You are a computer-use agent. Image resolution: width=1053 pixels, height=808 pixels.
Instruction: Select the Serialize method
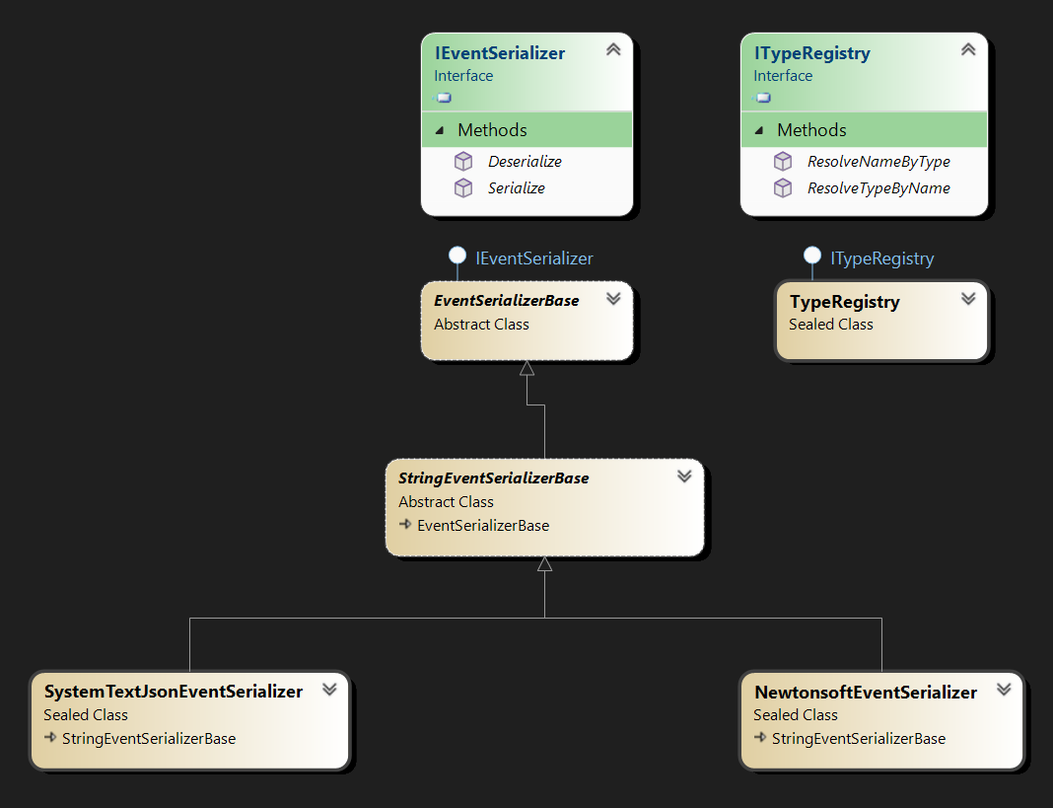tap(517, 188)
